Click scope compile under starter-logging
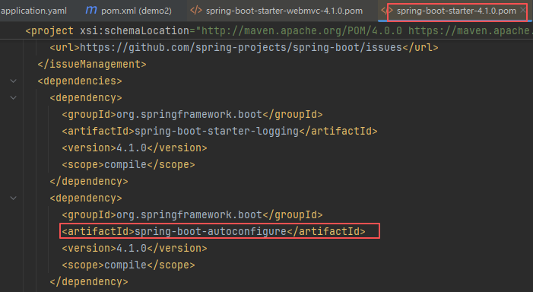 (x=128, y=164)
